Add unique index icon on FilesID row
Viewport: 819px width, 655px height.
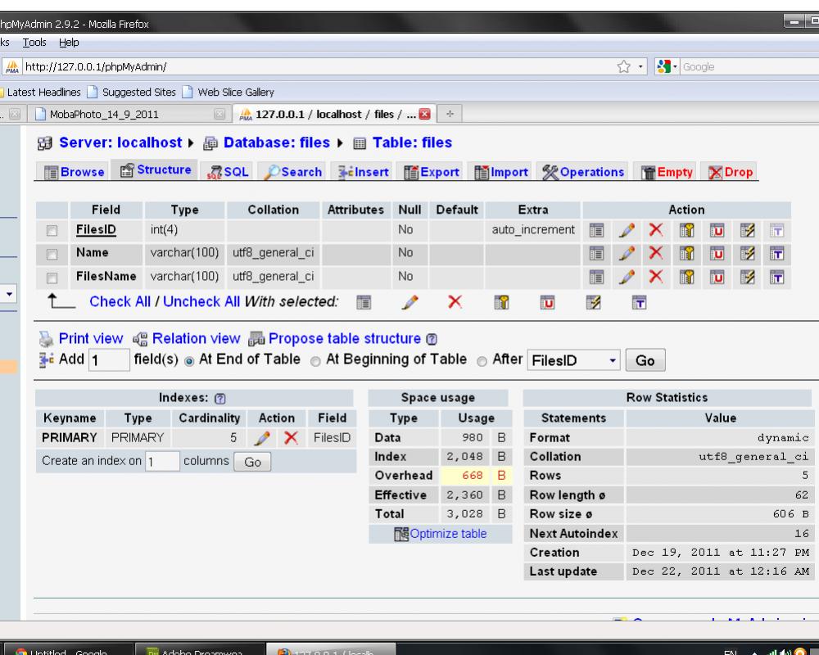click(x=717, y=230)
